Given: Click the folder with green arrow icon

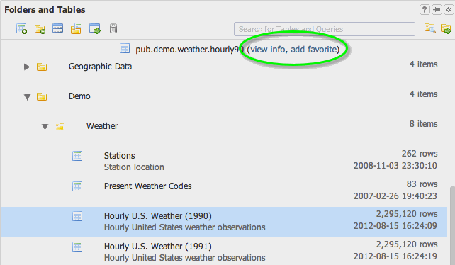Looking at the screenshot, I should coord(446,28).
